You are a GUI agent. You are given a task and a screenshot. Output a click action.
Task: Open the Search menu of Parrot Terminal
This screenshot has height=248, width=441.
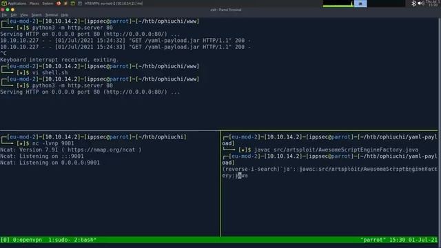[37, 15]
